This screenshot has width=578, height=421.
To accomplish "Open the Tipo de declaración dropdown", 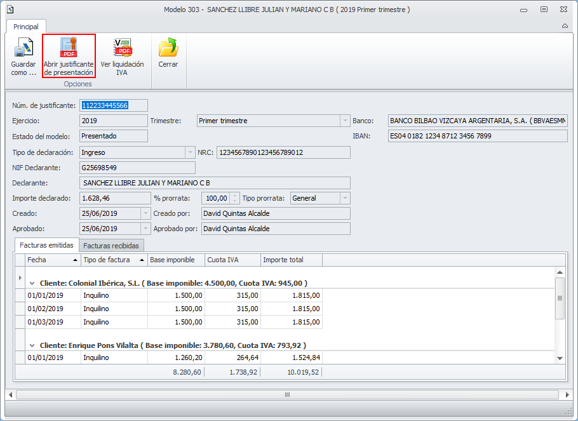I will (x=190, y=152).
